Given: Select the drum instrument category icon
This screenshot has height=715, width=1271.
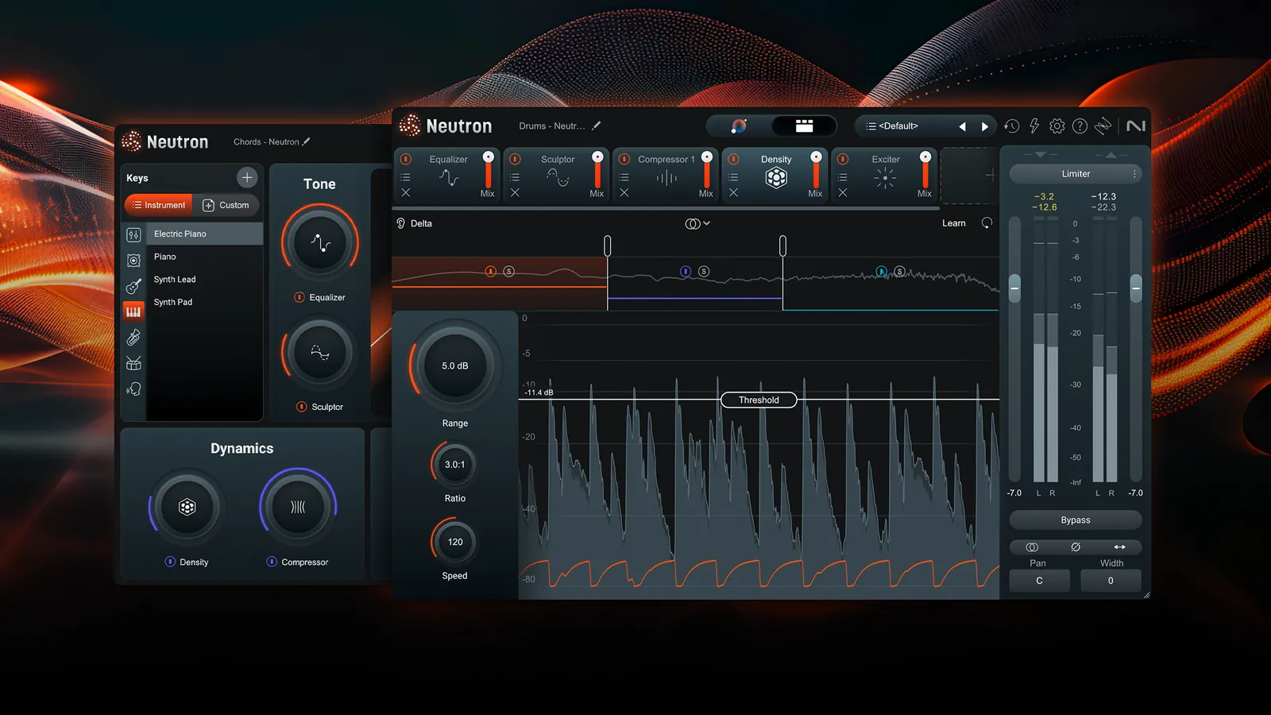Looking at the screenshot, I should (x=133, y=363).
